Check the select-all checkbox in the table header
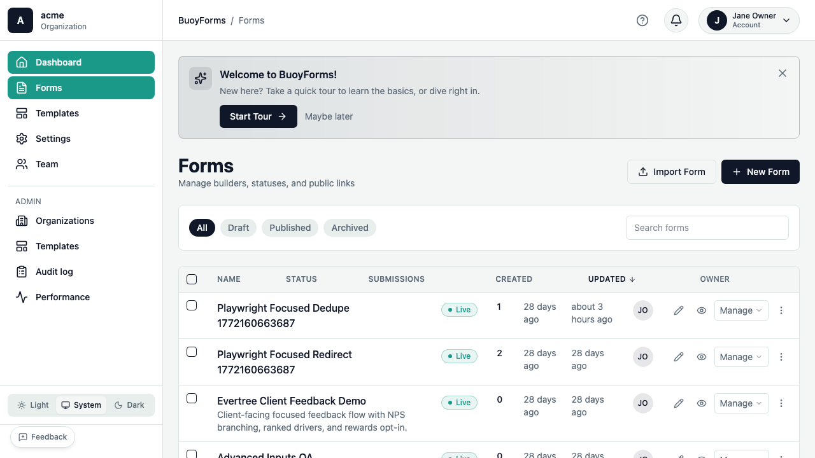 pos(192,279)
